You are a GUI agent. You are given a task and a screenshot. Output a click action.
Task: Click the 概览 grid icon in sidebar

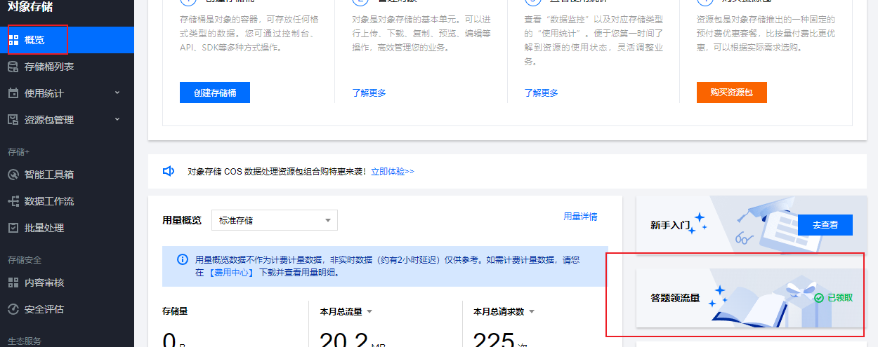point(13,40)
